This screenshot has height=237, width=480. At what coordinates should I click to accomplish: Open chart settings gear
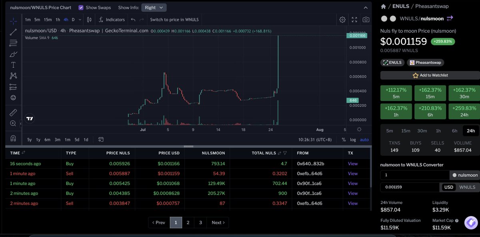pos(342,20)
